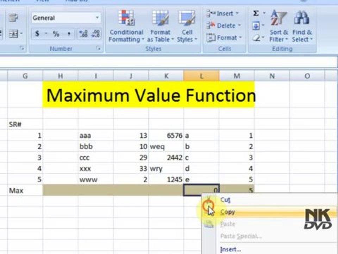Click the Delete cells icon
The image size is (338, 254).
211,25
